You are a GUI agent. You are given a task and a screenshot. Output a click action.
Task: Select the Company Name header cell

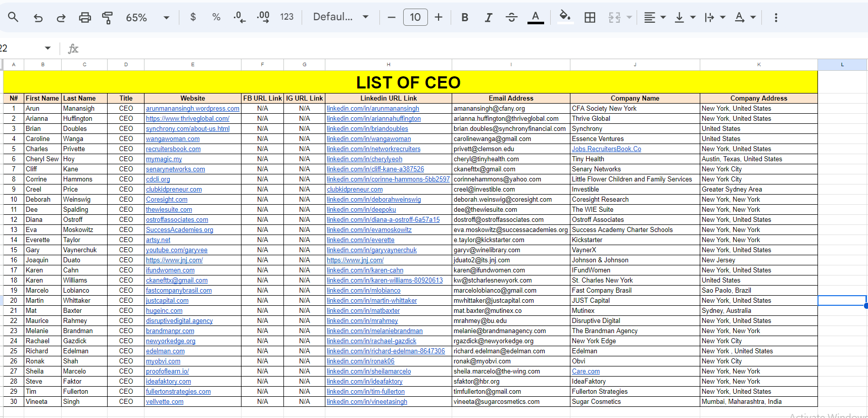tap(635, 99)
